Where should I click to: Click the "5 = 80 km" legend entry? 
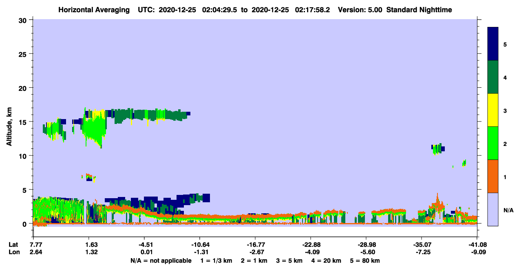tap(365, 261)
